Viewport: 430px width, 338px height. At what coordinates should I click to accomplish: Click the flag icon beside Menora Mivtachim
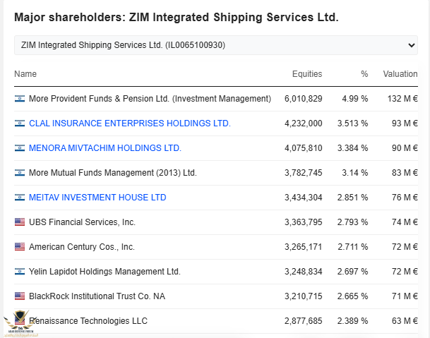[19, 148]
